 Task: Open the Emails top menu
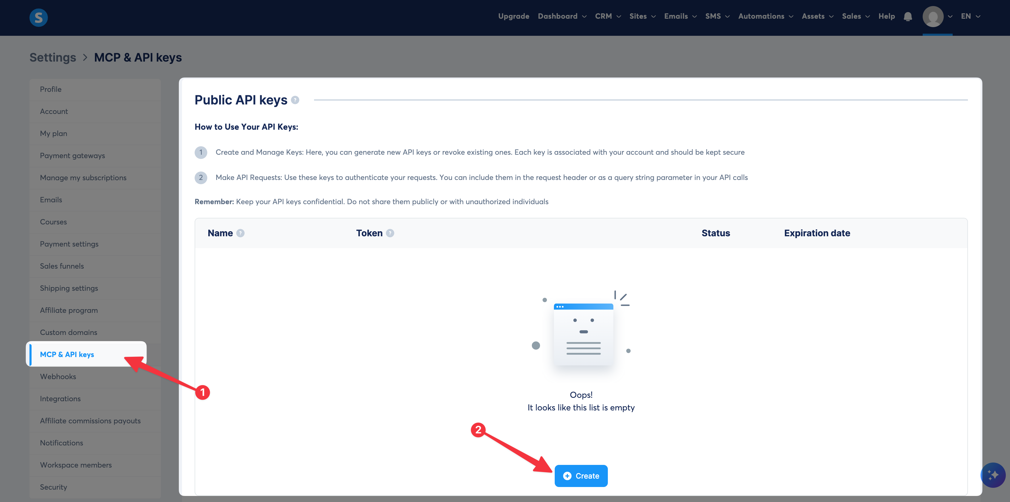click(680, 16)
